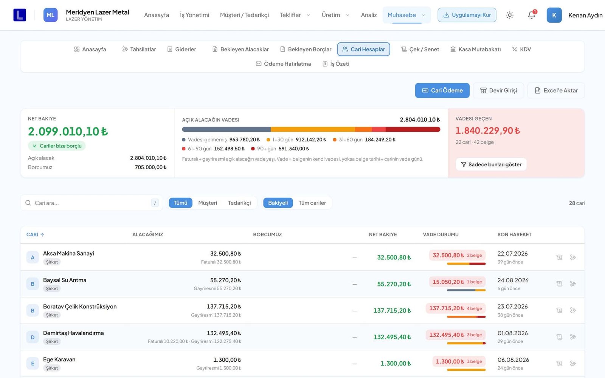Open the notifications bell
Screen dimensions: 605x378
[x=532, y=15]
